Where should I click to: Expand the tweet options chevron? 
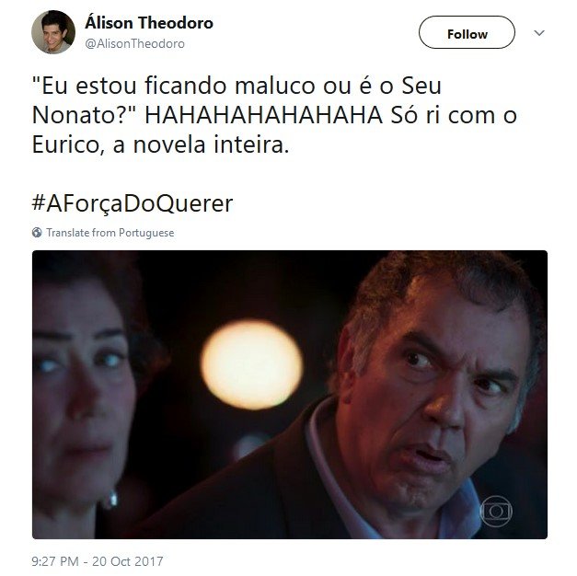[539, 33]
